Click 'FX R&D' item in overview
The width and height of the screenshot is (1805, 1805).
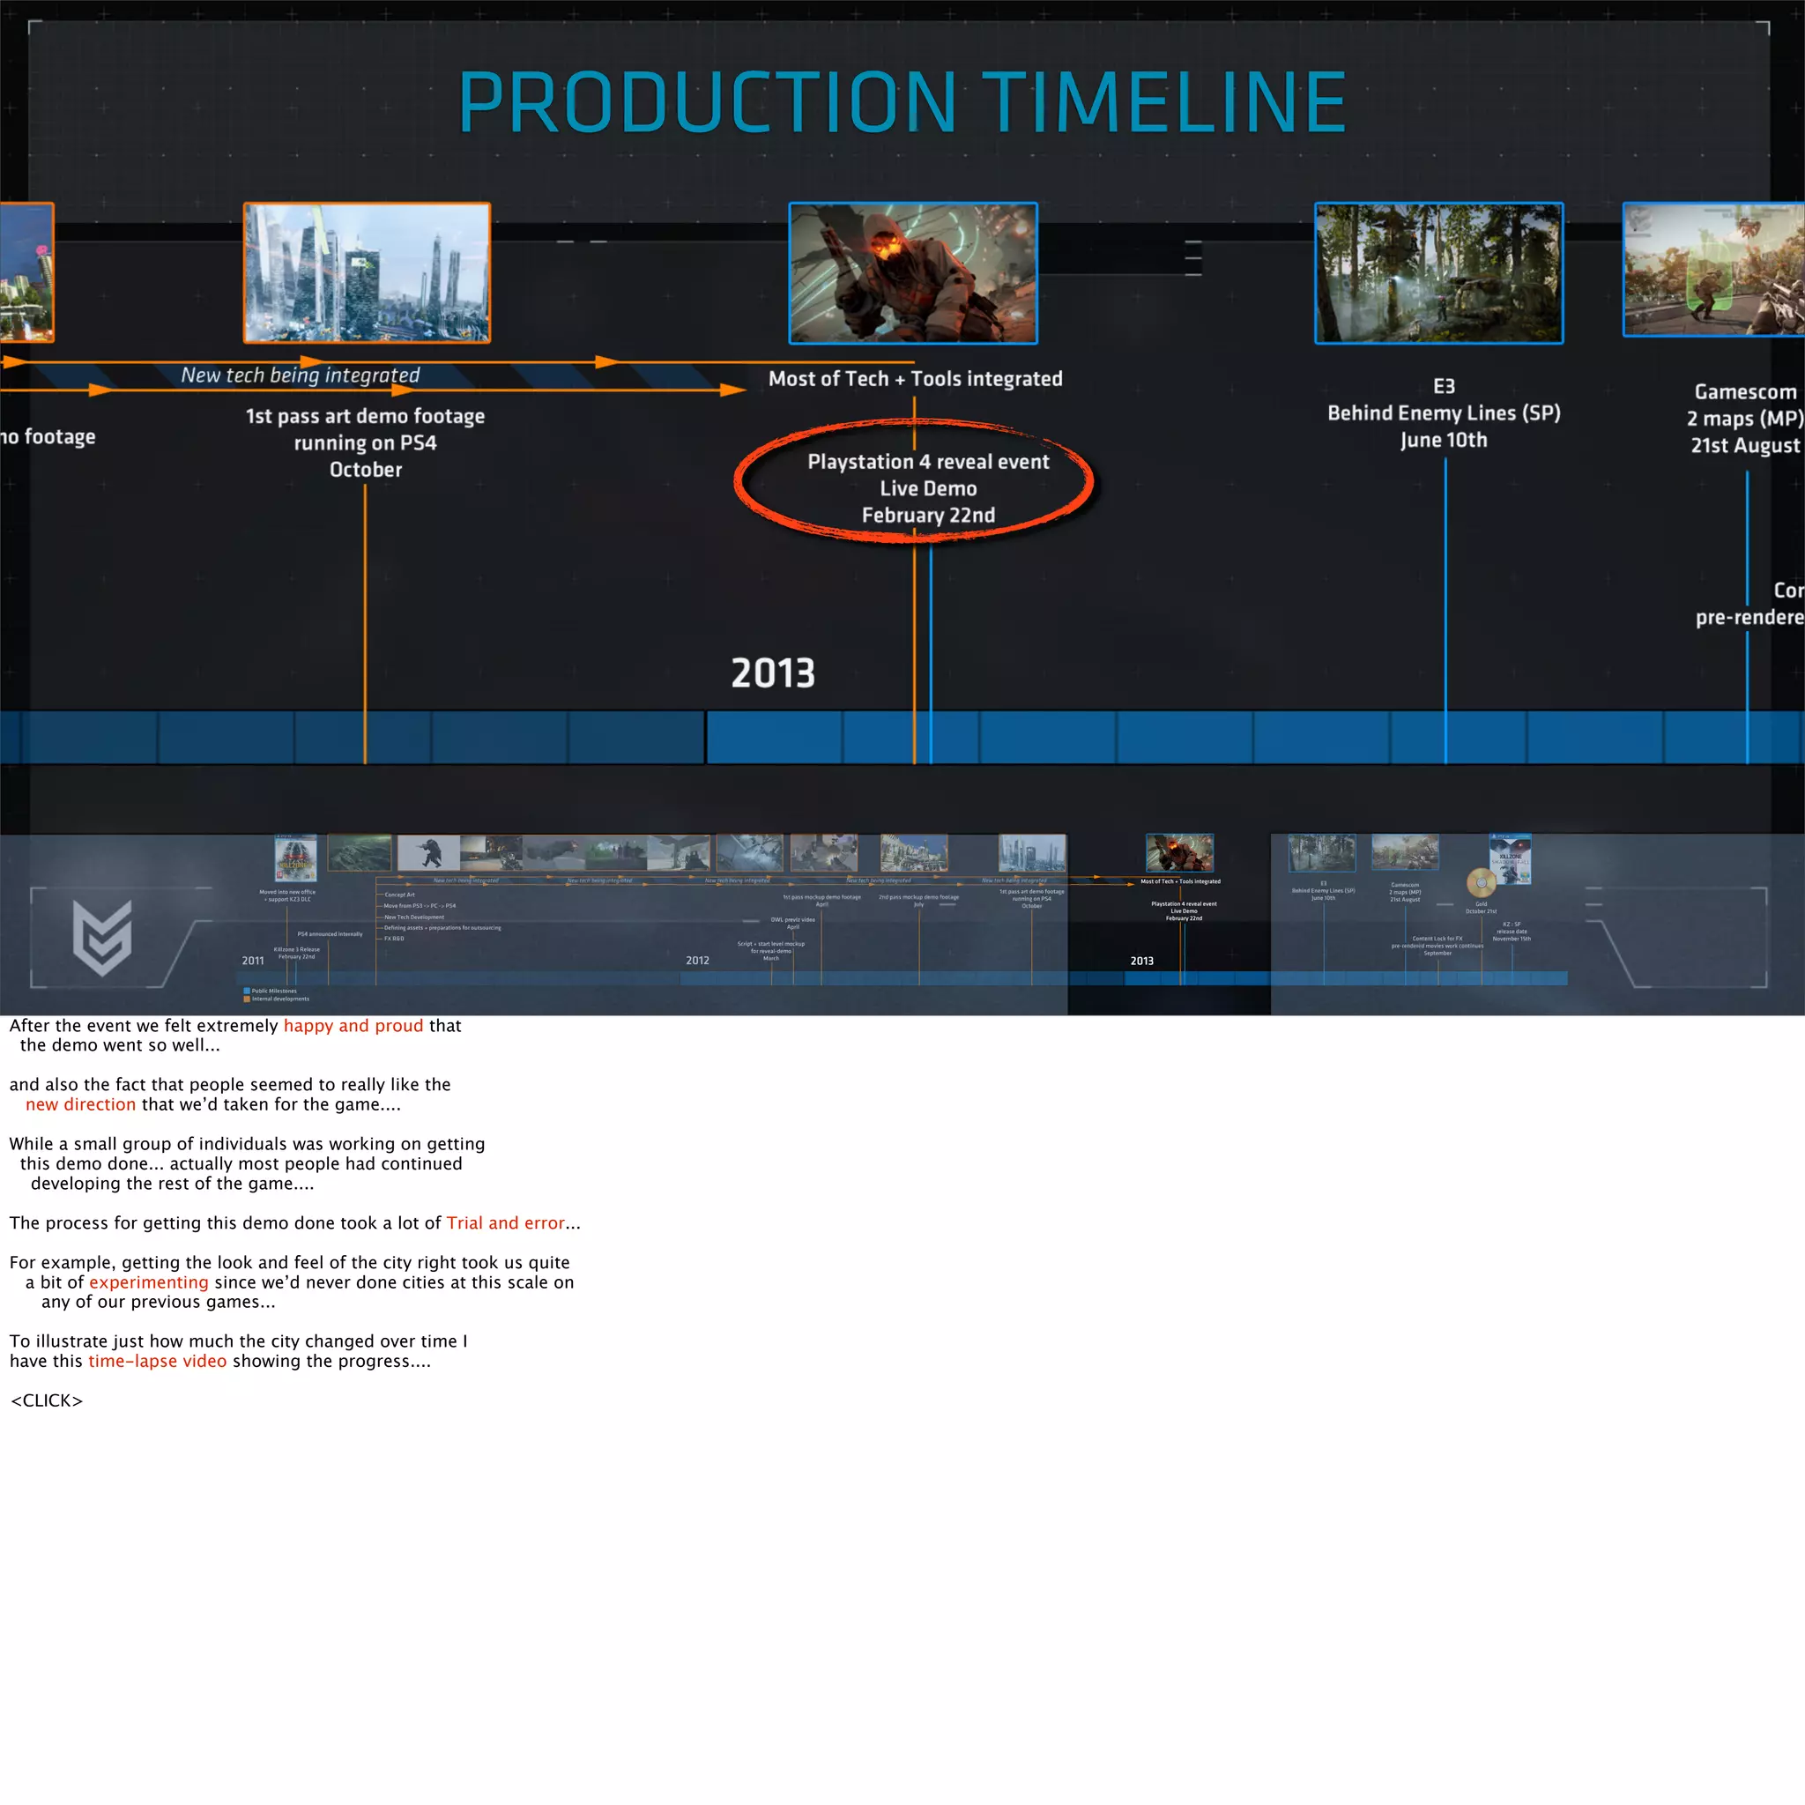tap(394, 938)
